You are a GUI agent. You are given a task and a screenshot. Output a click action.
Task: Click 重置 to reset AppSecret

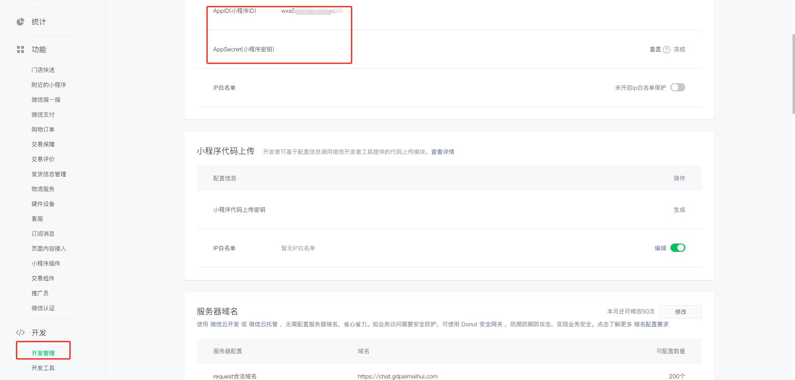click(x=655, y=49)
